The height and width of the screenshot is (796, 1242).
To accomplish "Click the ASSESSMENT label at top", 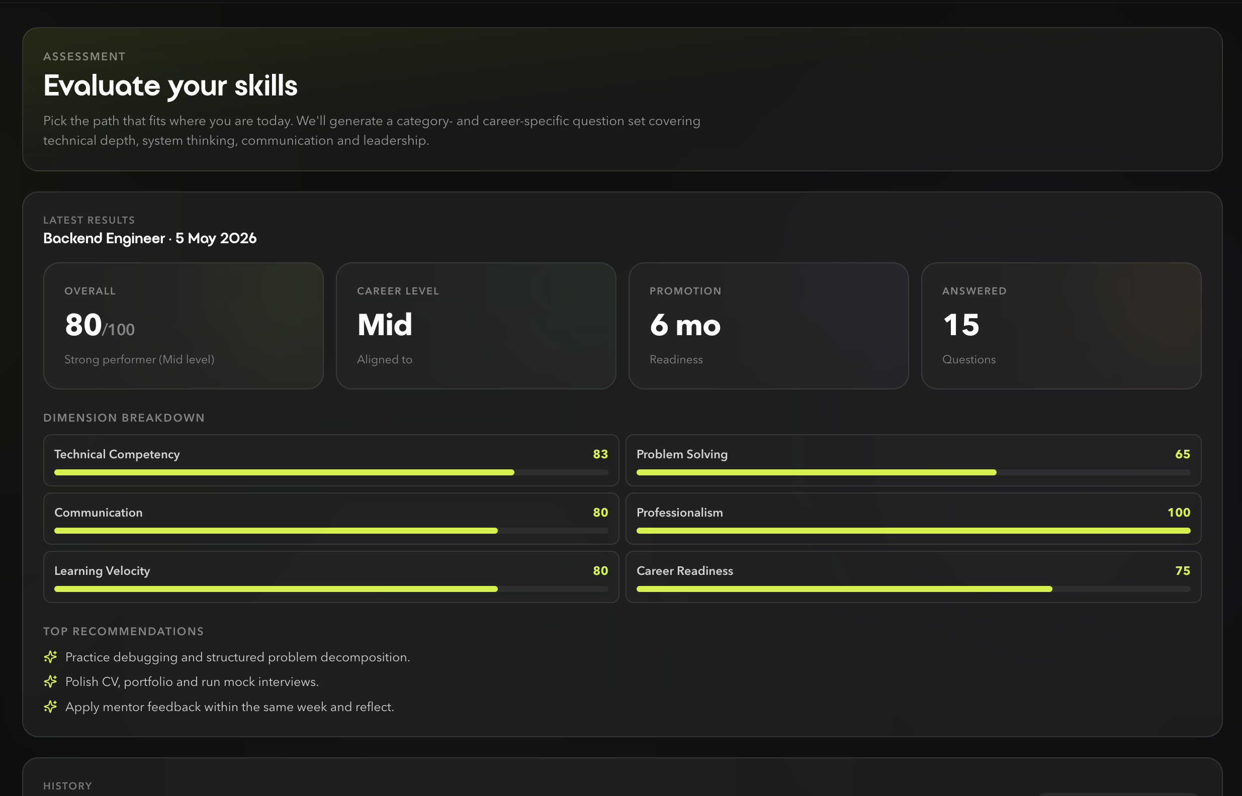I will (x=84, y=56).
